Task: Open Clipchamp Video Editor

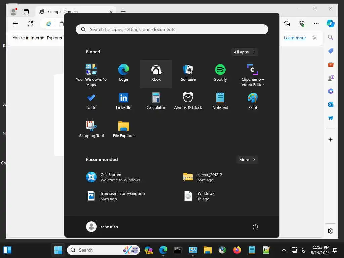Action: click(253, 75)
